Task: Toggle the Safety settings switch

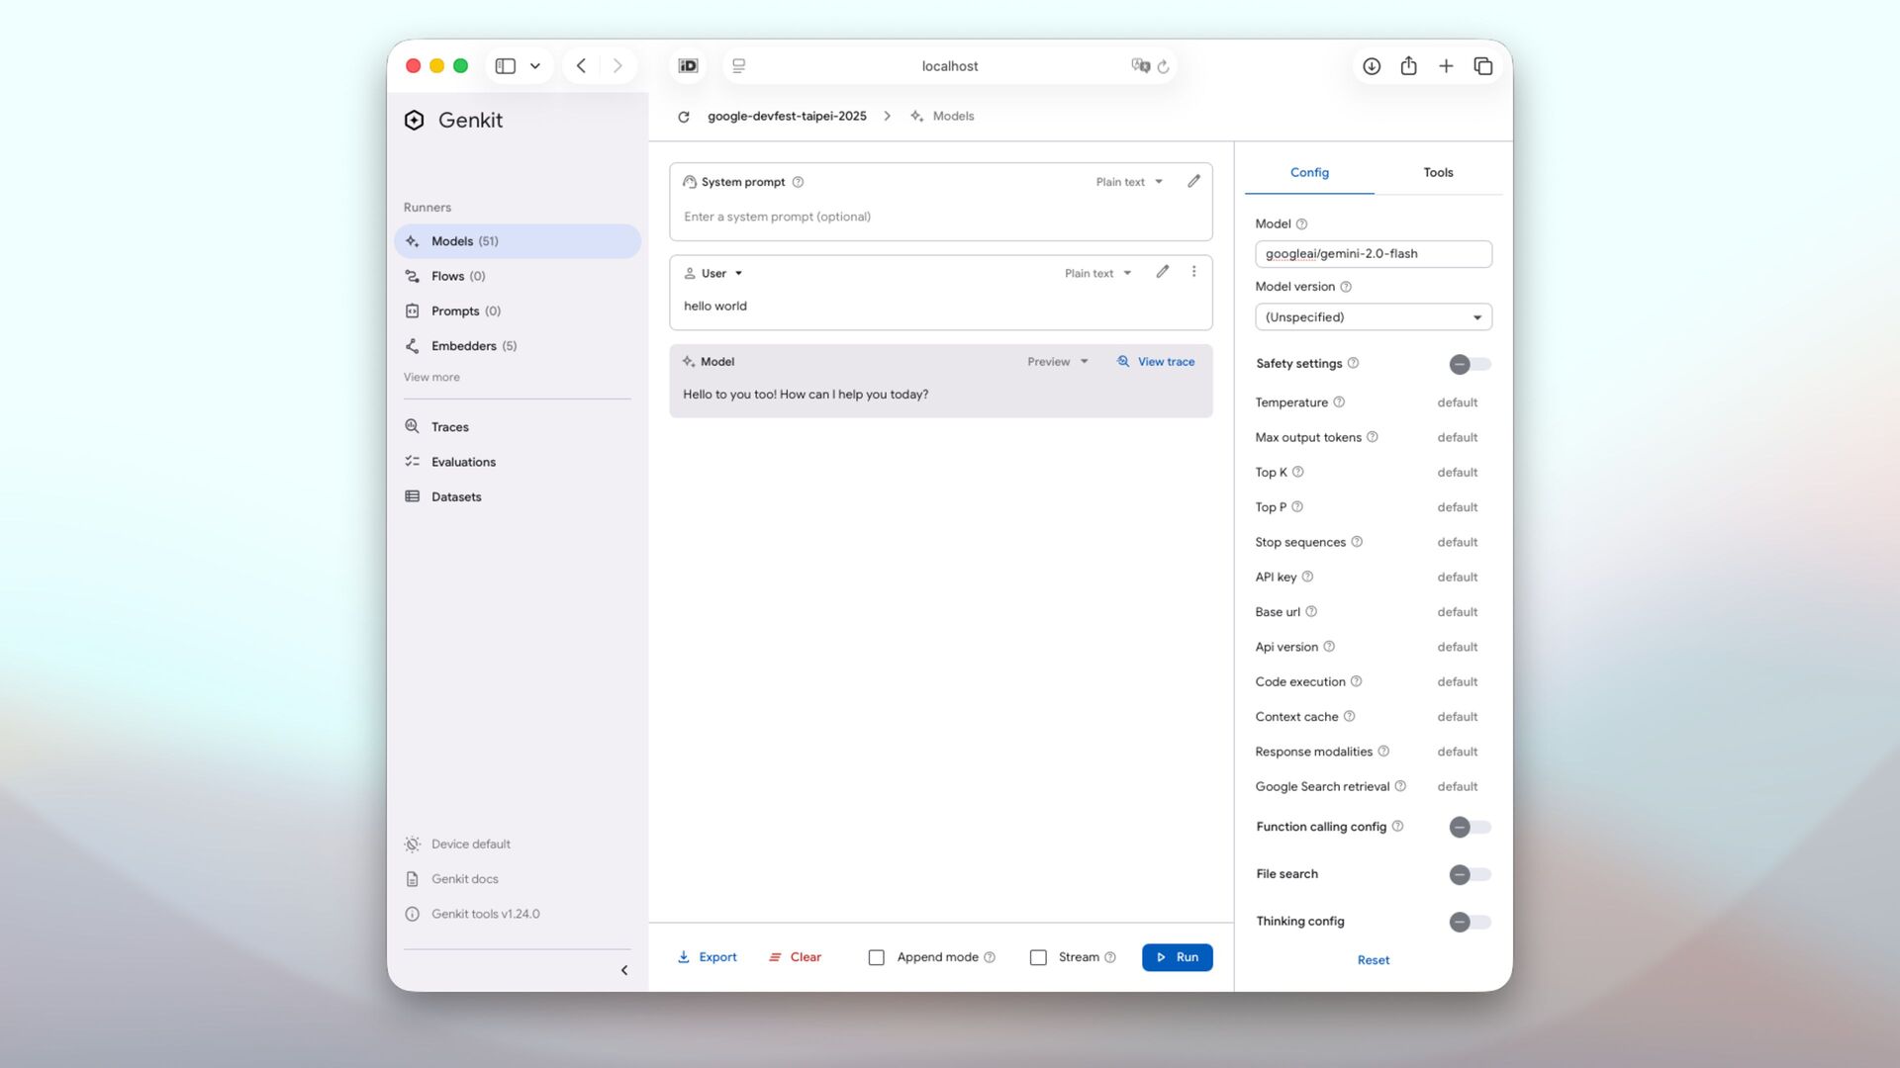Action: [1470, 364]
